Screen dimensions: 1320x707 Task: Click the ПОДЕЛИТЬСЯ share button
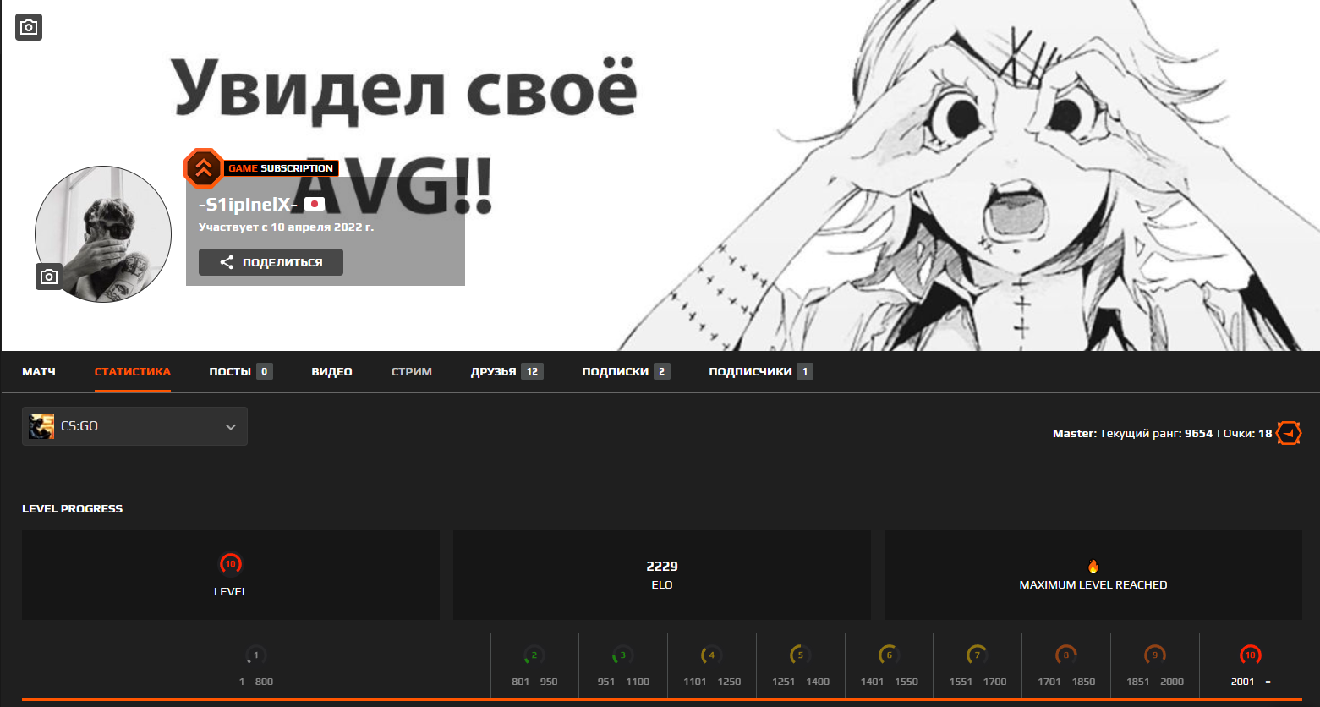coord(271,262)
